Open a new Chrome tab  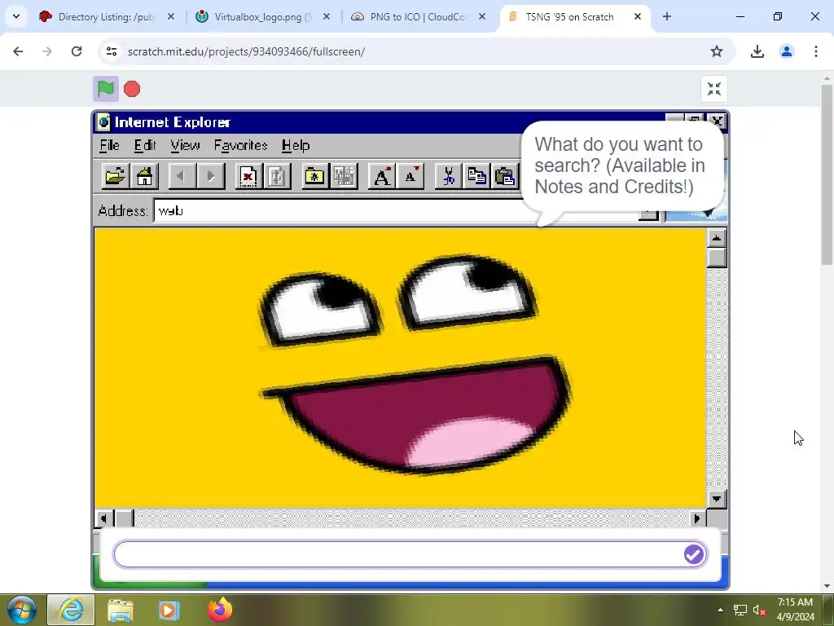(667, 17)
